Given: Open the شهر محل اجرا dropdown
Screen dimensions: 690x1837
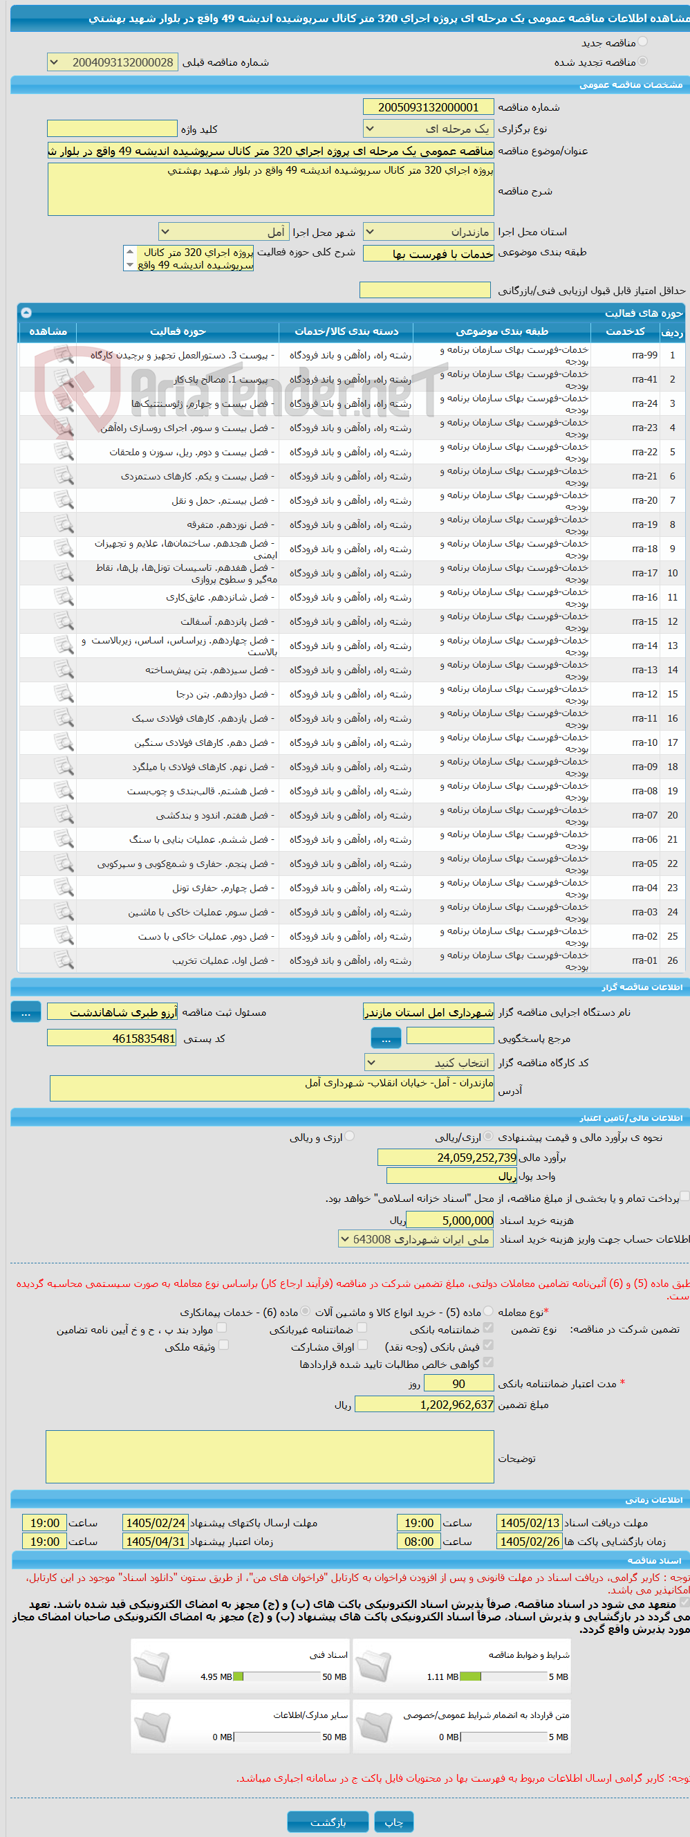Looking at the screenshot, I should coord(224,232).
